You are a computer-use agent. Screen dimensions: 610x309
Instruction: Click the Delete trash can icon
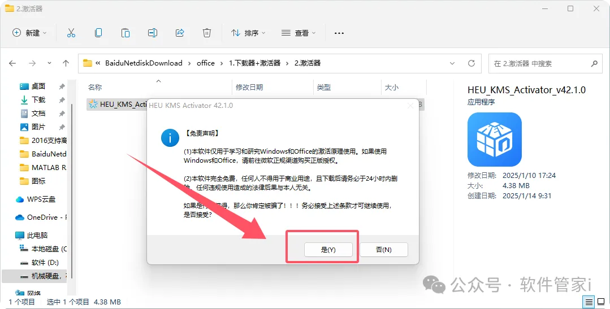pyautogui.click(x=207, y=33)
